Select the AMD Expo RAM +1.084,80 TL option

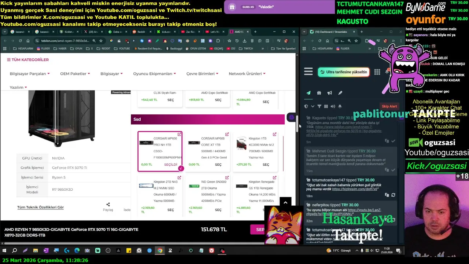tap(266, 102)
